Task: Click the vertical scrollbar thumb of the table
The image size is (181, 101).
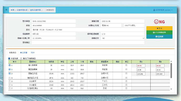Action: coord(171,70)
